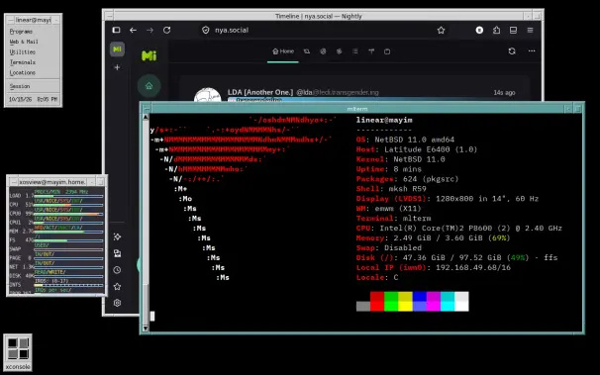The width and height of the screenshot is (600, 375).
Task: Open the Nightly window menu button
Action: coord(109,16)
